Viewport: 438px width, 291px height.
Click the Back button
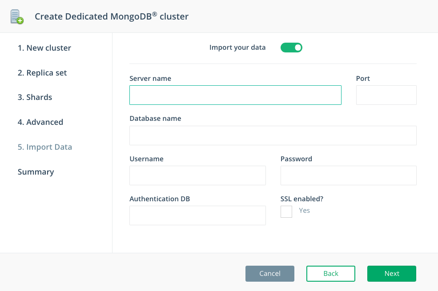(331, 274)
